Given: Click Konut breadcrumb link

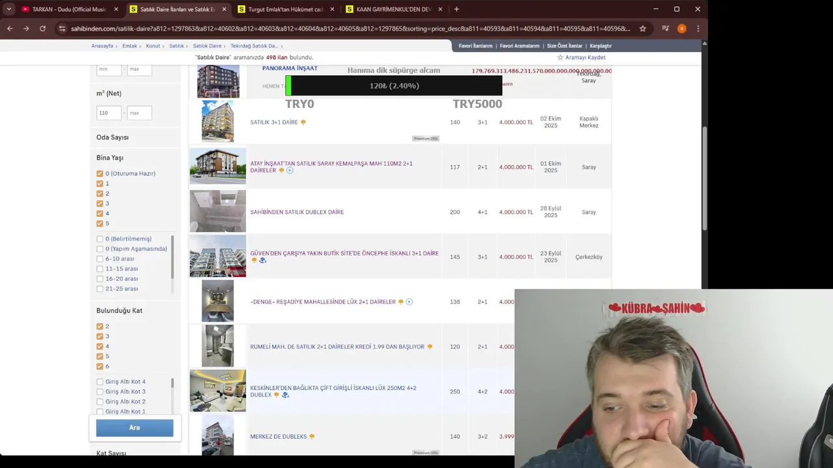Looking at the screenshot, I should [153, 46].
